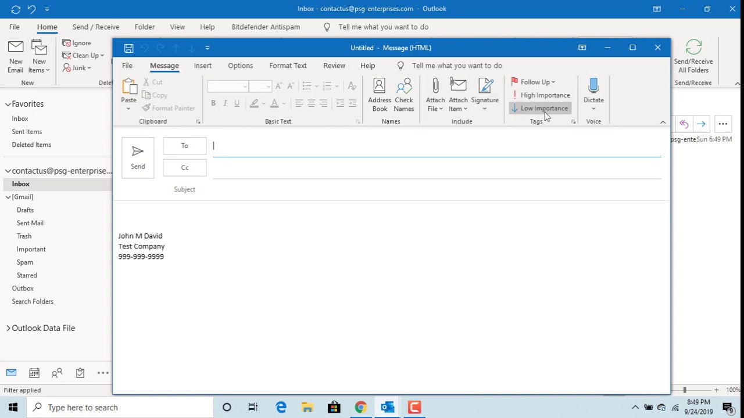
Task: Click Tell me search in message window
Action: click(457, 66)
